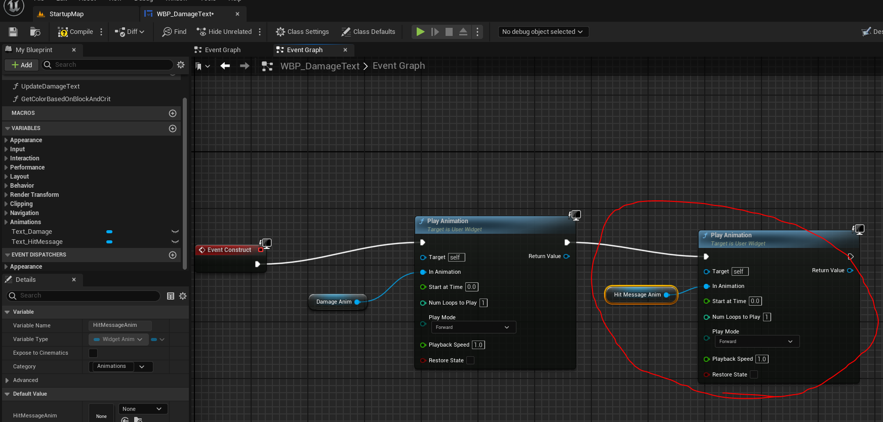This screenshot has width=883, height=422.
Task: Toggle the Expose to Cinematics checkbox
Action: (x=93, y=353)
